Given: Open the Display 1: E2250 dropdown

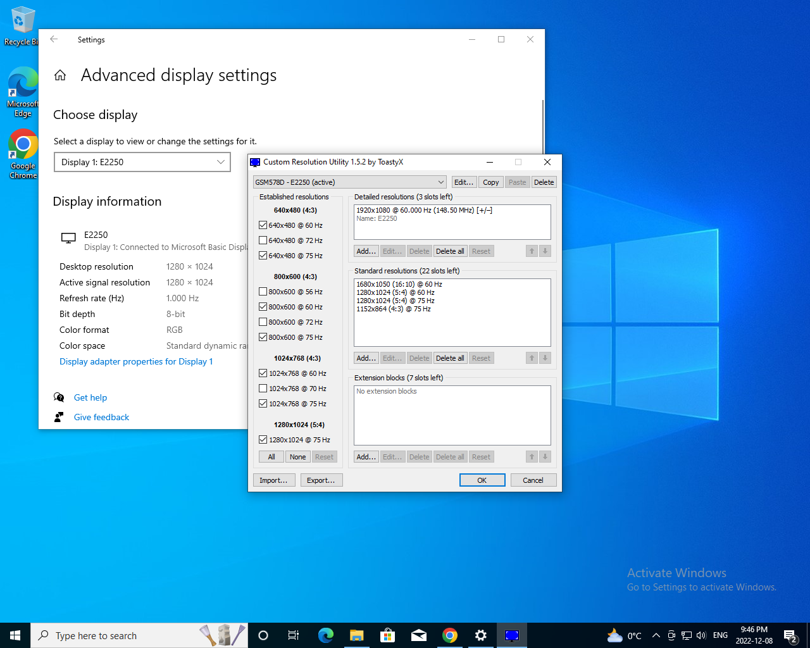Looking at the screenshot, I should coord(142,162).
